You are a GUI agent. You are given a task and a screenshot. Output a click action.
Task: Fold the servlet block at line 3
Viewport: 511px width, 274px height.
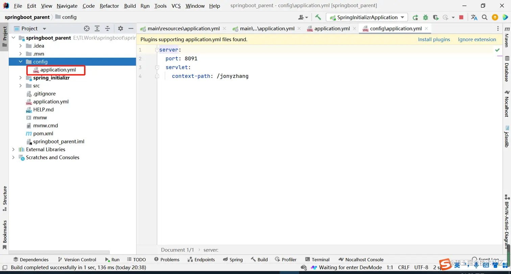click(x=157, y=67)
